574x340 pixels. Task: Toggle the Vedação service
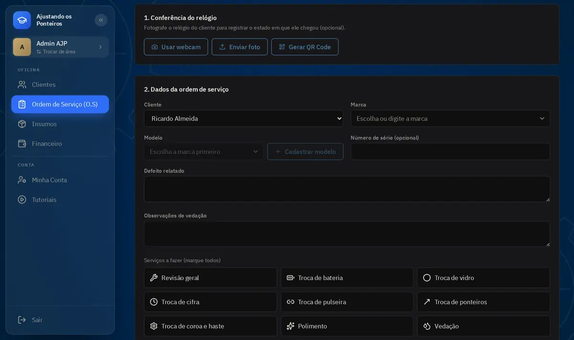[x=484, y=326]
